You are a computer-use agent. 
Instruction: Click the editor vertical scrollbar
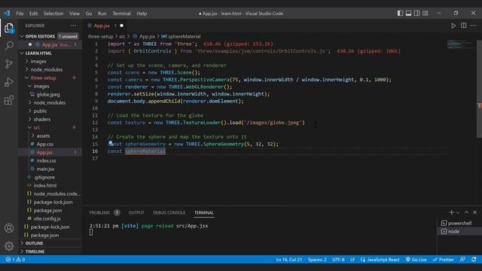click(479, 89)
